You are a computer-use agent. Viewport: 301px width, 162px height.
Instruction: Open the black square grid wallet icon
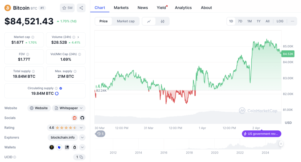(x=67, y=147)
